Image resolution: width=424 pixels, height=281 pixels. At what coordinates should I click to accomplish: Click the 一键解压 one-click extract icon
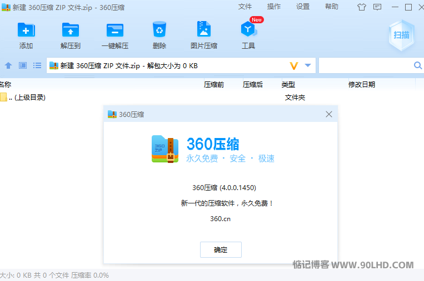115,30
